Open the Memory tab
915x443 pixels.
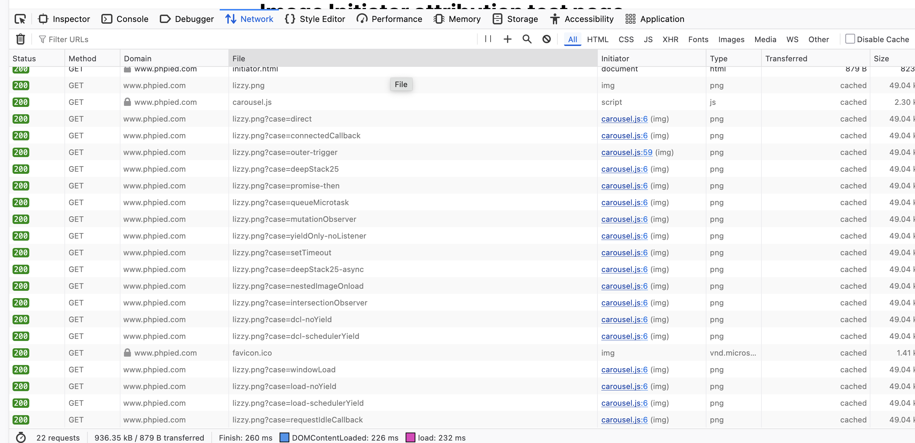click(457, 19)
